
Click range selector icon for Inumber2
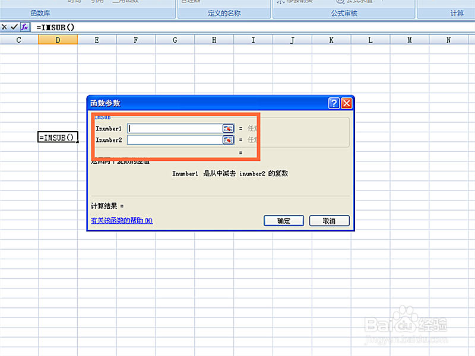(229, 140)
